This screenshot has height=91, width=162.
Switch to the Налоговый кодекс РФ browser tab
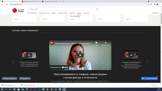coord(51,2)
